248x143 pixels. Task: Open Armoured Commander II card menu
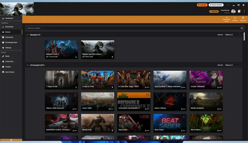(x=147, y=95)
